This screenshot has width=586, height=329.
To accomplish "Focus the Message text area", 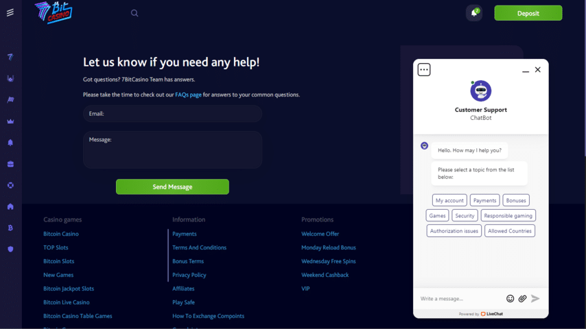I will tap(172, 149).
